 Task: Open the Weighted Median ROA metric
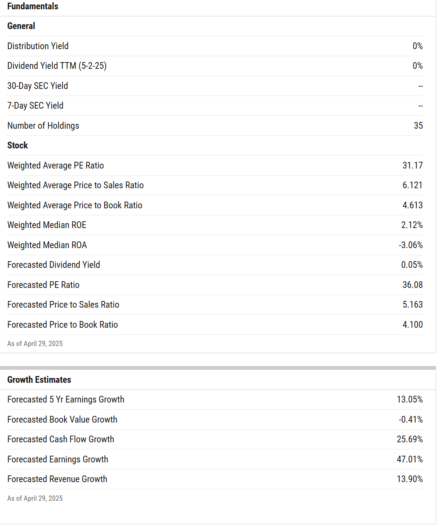click(x=47, y=245)
